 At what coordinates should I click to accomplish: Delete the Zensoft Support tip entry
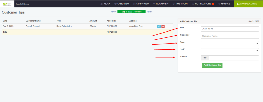pyautogui.click(x=163, y=26)
